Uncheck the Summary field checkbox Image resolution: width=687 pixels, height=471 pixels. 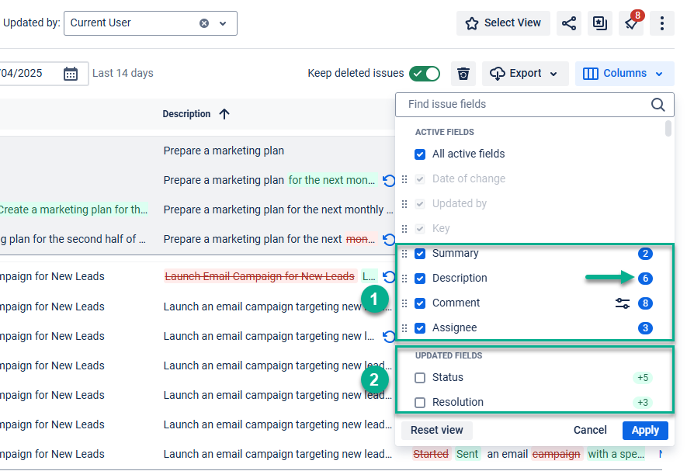point(420,254)
